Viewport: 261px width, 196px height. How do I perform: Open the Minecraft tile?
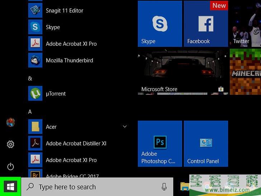[245, 72]
